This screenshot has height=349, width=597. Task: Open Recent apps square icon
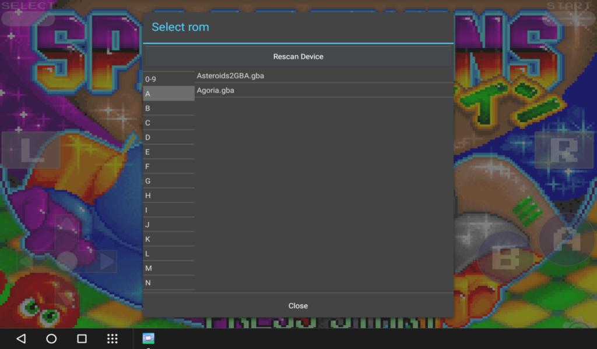coord(82,339)
